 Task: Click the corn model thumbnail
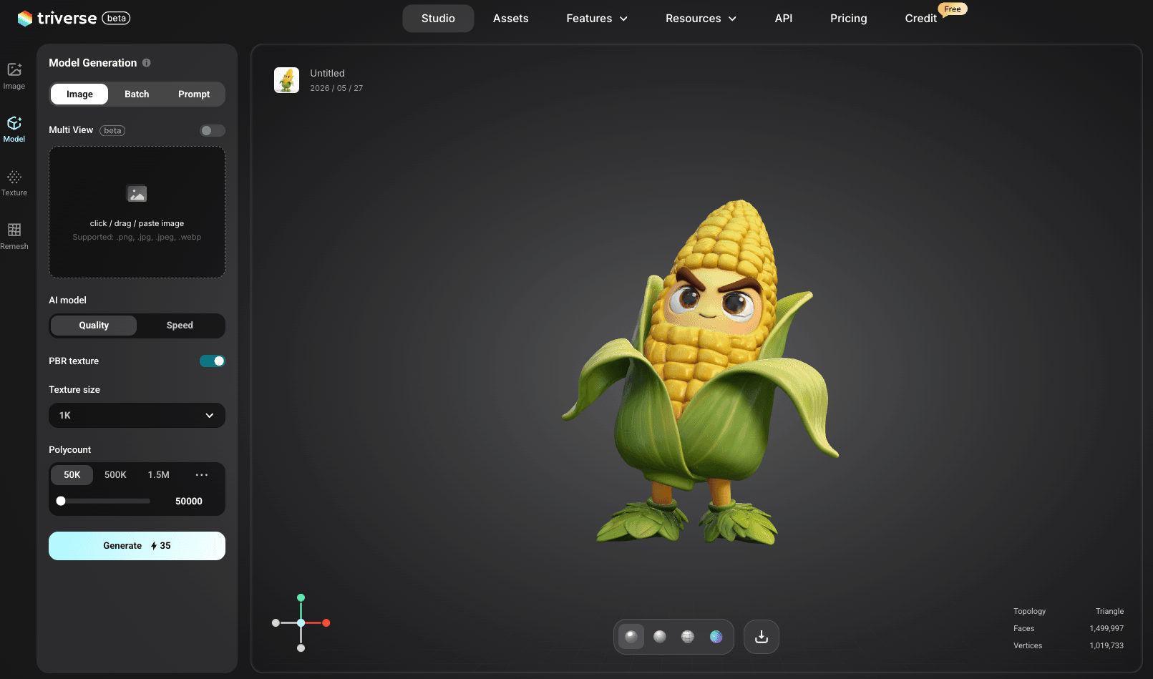pos(286,80)
